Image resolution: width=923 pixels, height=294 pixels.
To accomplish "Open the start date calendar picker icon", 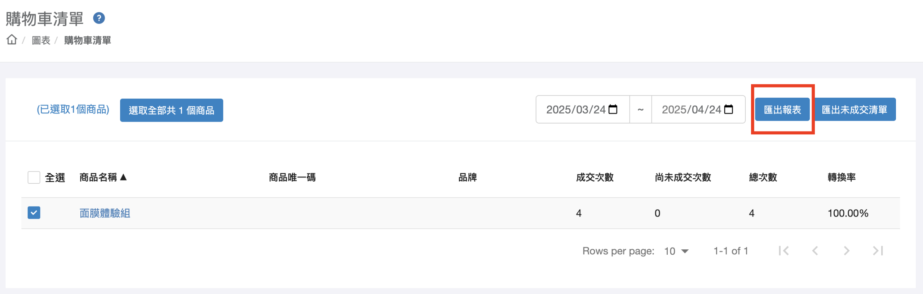I will pos(613,109).
